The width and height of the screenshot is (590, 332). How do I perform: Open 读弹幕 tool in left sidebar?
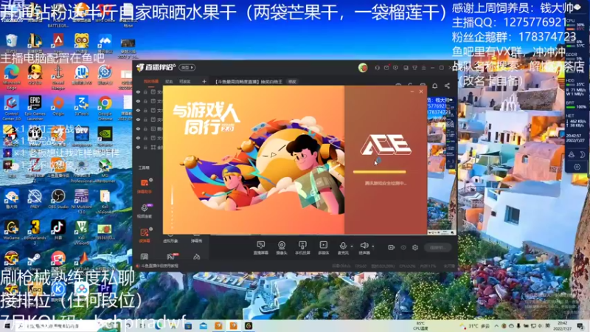(145, 235)
